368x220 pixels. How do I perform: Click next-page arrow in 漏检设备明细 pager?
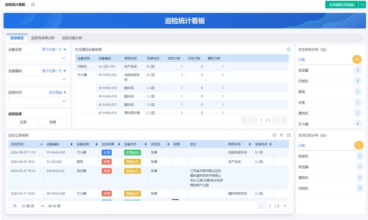tap(276, 120)
